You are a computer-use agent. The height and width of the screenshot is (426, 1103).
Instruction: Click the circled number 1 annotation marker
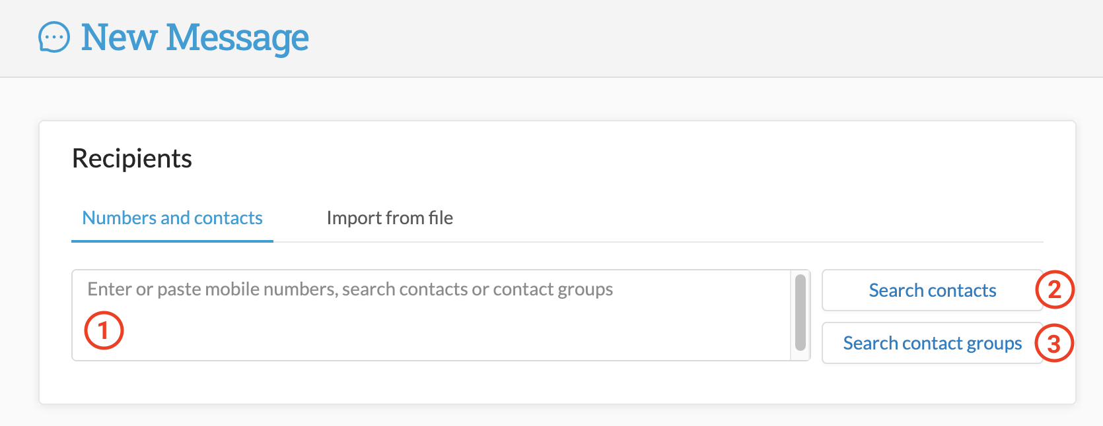[104, 330]
